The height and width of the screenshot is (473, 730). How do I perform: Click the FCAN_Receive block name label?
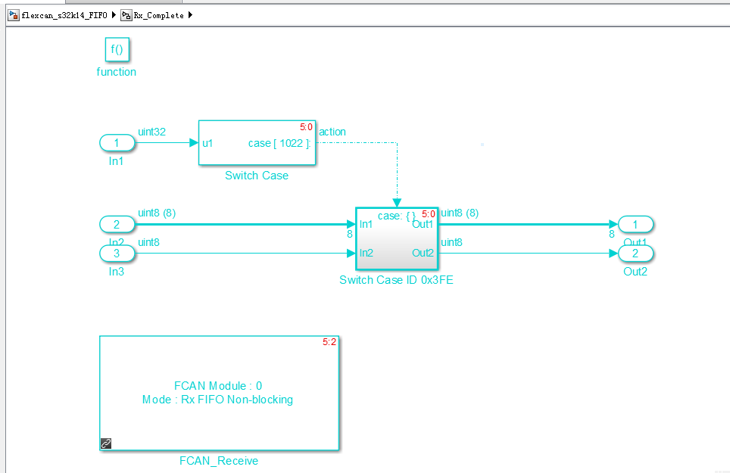click(219, 461)
